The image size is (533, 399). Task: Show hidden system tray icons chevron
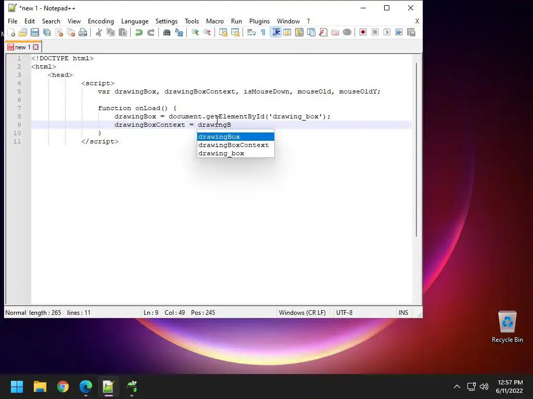[457, 387]
